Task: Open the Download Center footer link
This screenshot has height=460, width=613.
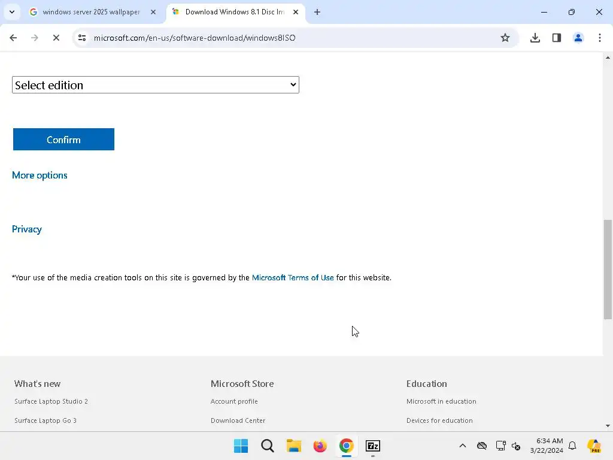Action: 238,420
